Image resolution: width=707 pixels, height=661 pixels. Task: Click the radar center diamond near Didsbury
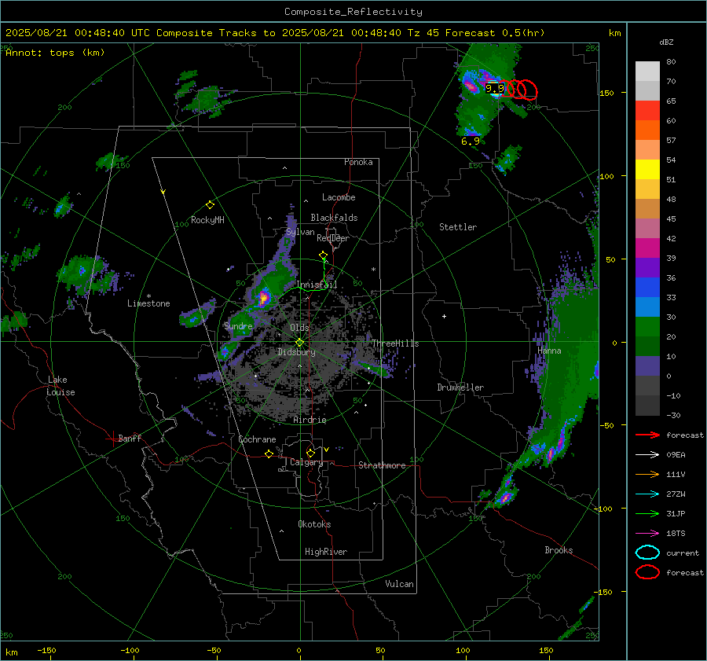pyautogui.click(x=299, y=343)
